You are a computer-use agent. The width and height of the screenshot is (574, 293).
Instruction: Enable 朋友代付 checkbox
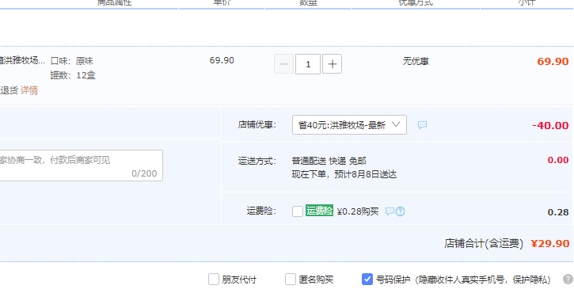click(x=214, y=280)
